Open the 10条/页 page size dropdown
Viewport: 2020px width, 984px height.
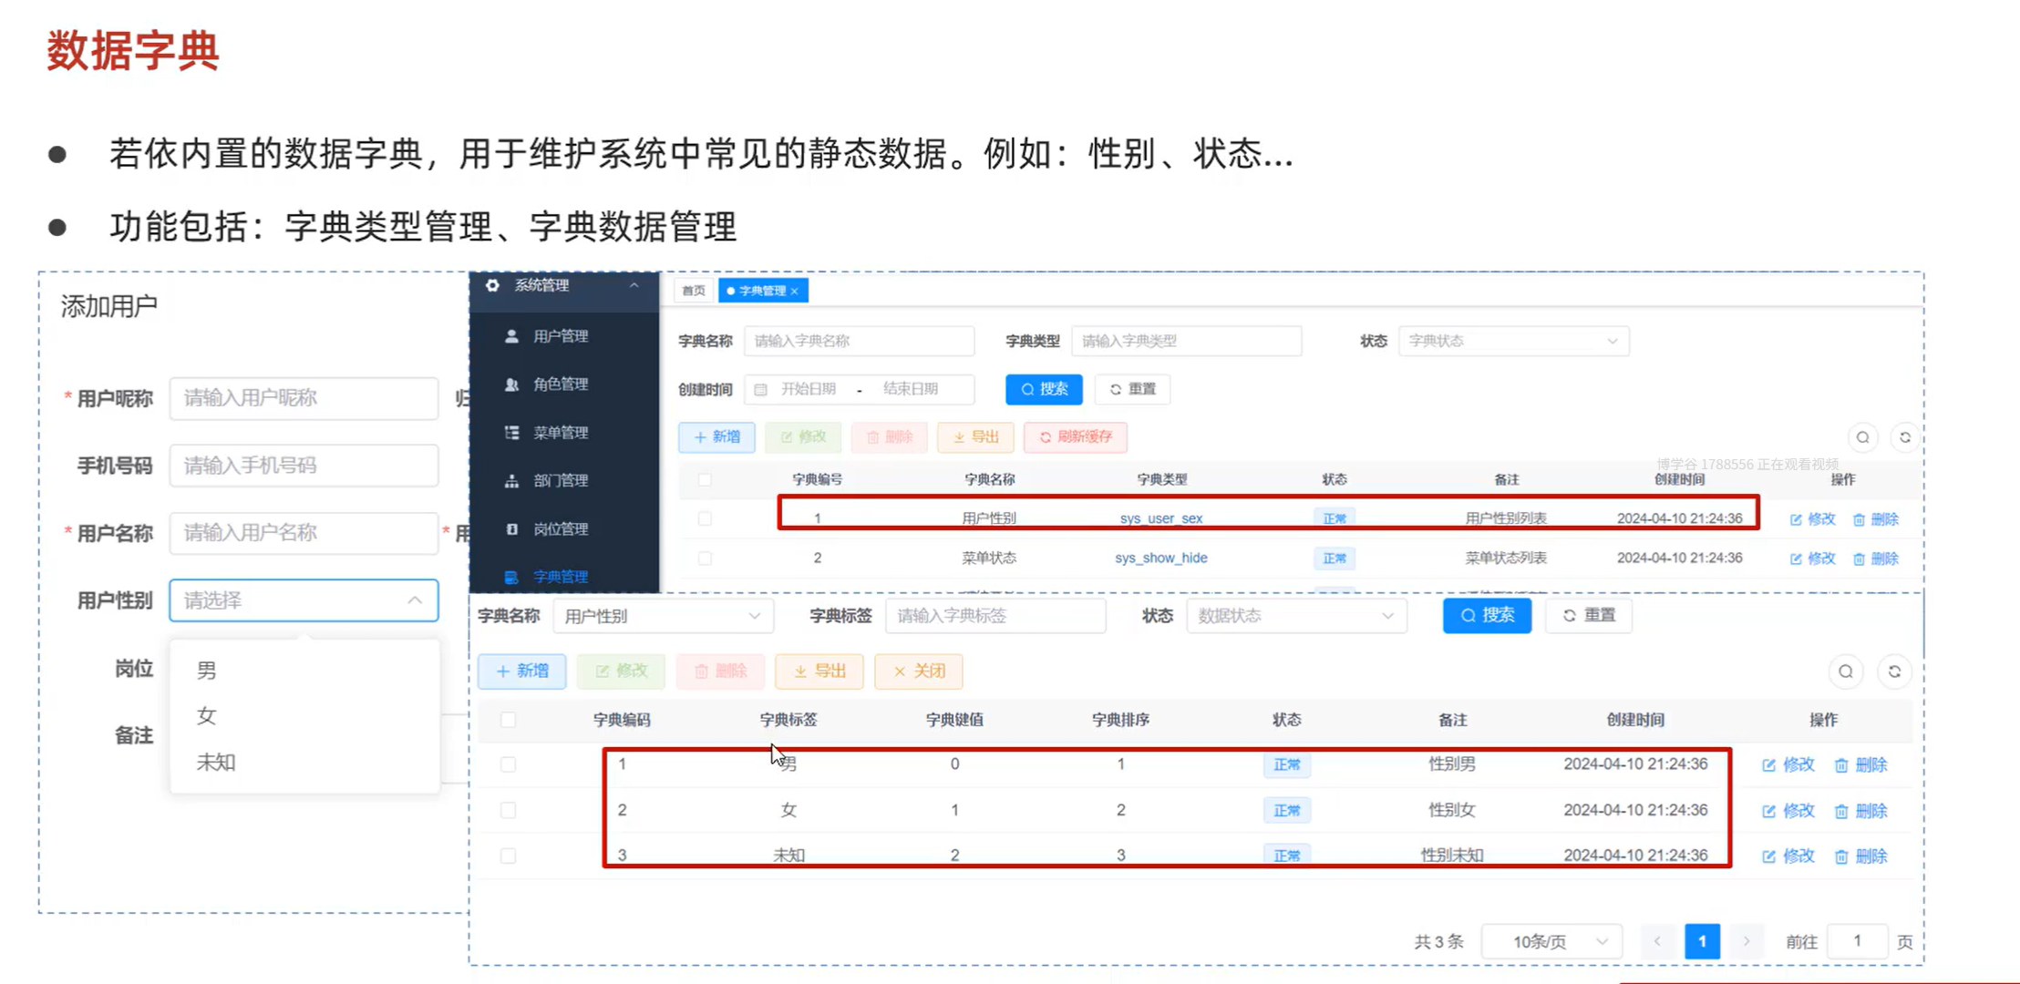(1551, 941)
